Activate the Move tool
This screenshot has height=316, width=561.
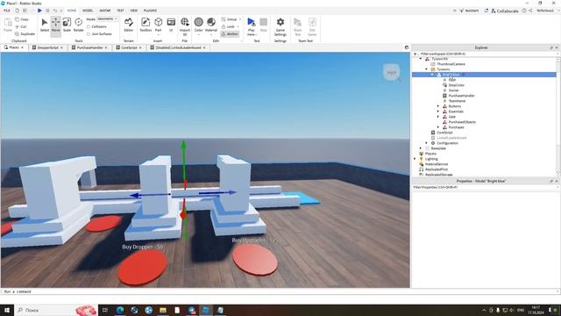[x=56, y=25]
